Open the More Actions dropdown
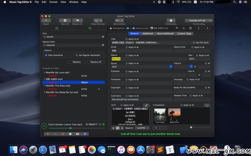The width and height of the screenshot is (251, 156). (119, 21)
